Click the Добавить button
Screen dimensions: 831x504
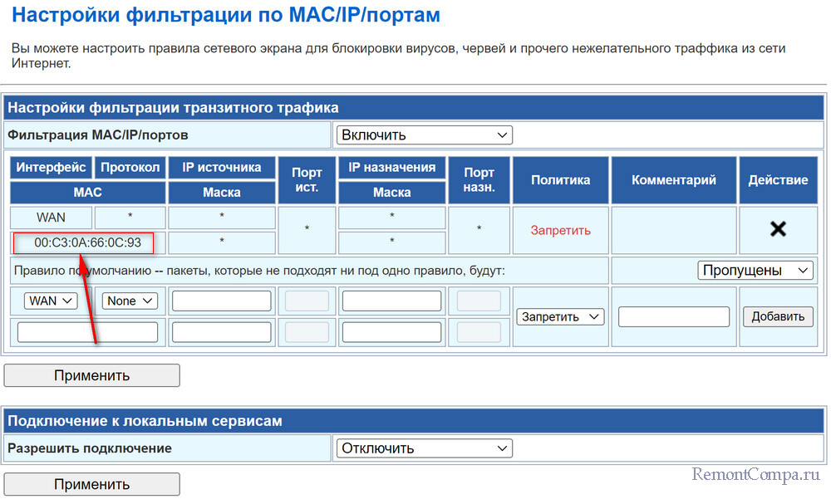(778, 316)
